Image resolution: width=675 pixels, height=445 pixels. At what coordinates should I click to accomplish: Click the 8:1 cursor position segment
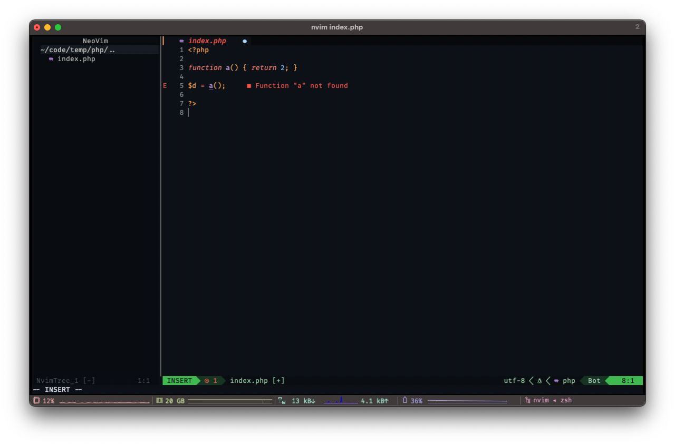(x=628, y=380)
